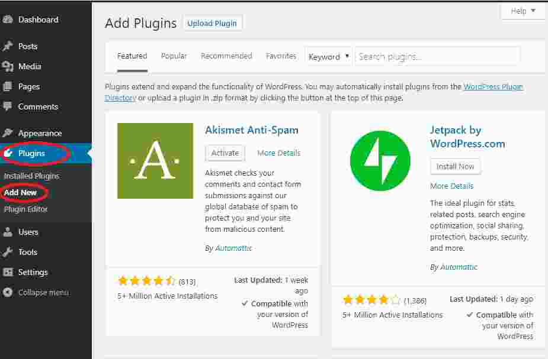This screenshot has height=359, width=548.
Task: Select Add New under Plugins
Action: point(20,192)
